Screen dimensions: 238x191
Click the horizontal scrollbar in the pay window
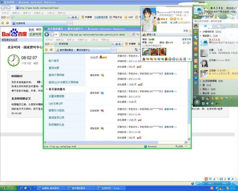point(102,142)
